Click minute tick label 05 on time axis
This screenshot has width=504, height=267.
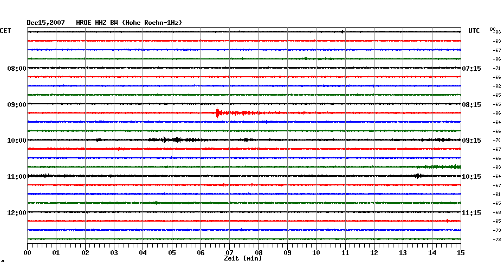(172, 253)
